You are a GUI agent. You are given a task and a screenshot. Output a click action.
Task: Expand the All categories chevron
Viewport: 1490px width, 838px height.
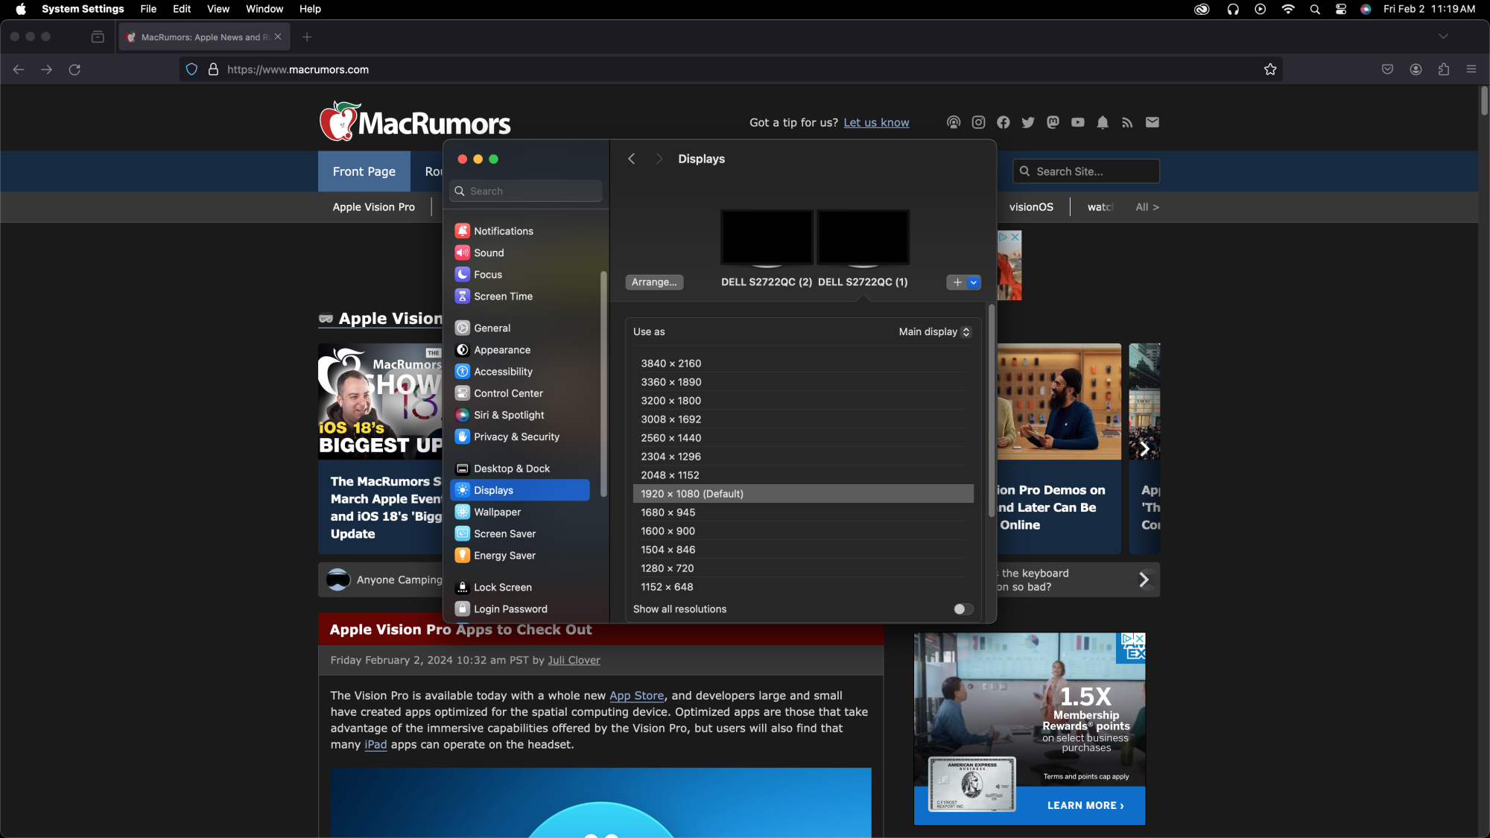click(x=1147, y=207)
